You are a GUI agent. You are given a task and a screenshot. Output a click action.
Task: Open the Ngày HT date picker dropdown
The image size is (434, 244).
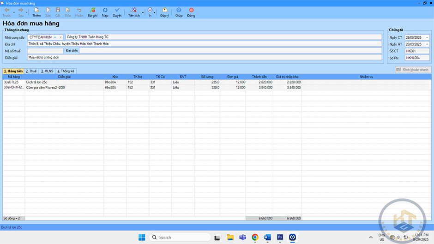click(x=427, y=44)
